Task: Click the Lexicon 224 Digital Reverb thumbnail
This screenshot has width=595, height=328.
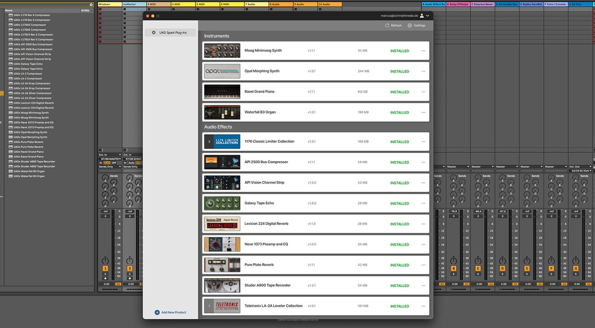Action: [222, 224]
